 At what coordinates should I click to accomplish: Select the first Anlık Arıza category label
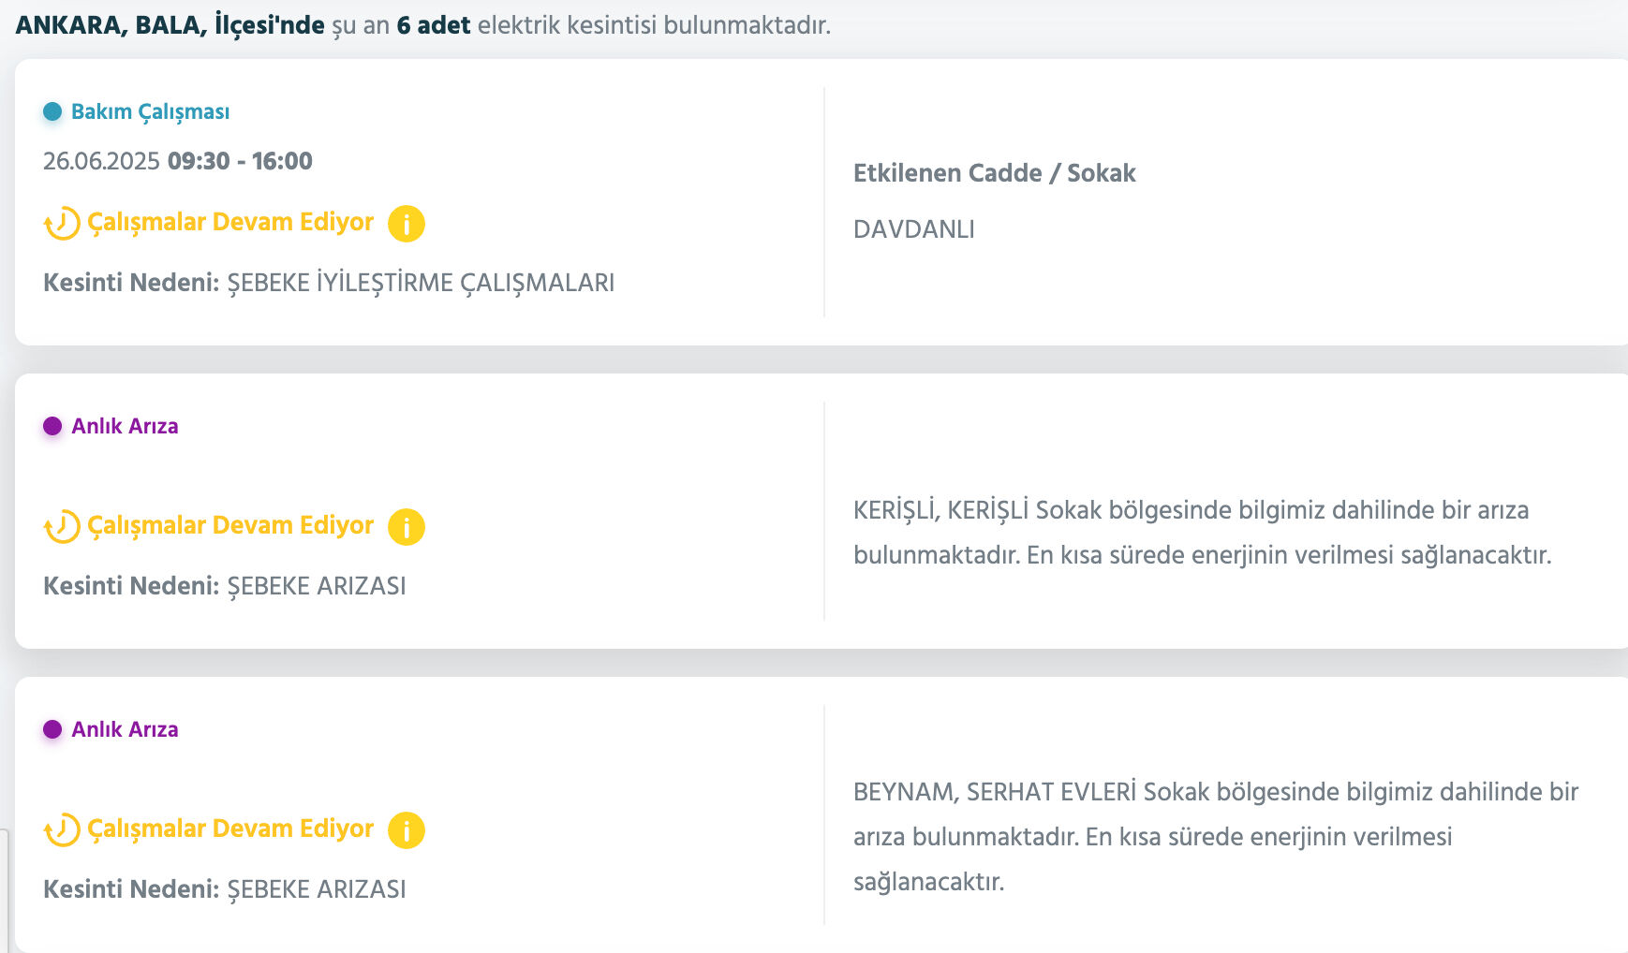(126, 426)
